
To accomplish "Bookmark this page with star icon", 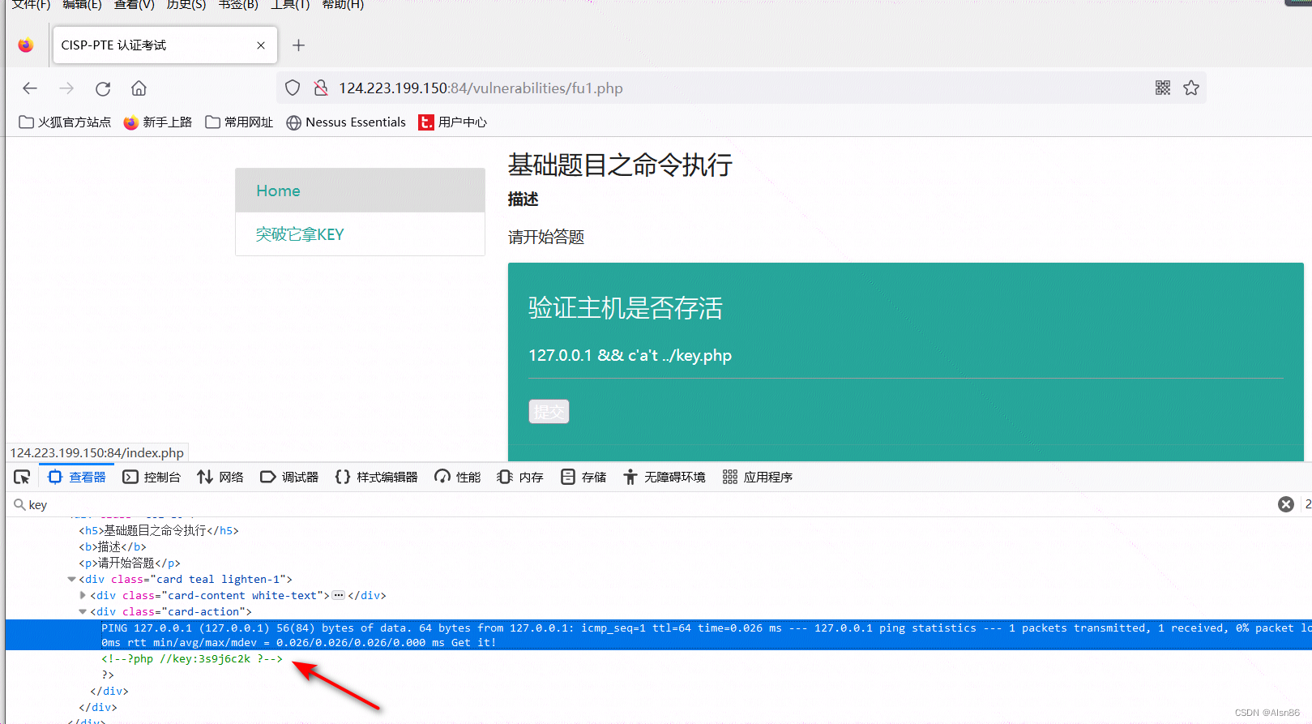I will [x=1190, y=88].
